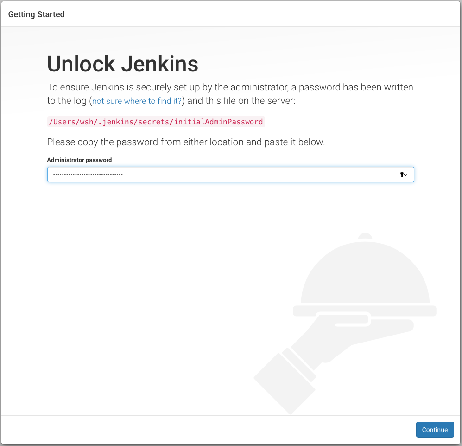
Task: Click the word "Unlock" in the heading
Action: (x=81, y=64)
